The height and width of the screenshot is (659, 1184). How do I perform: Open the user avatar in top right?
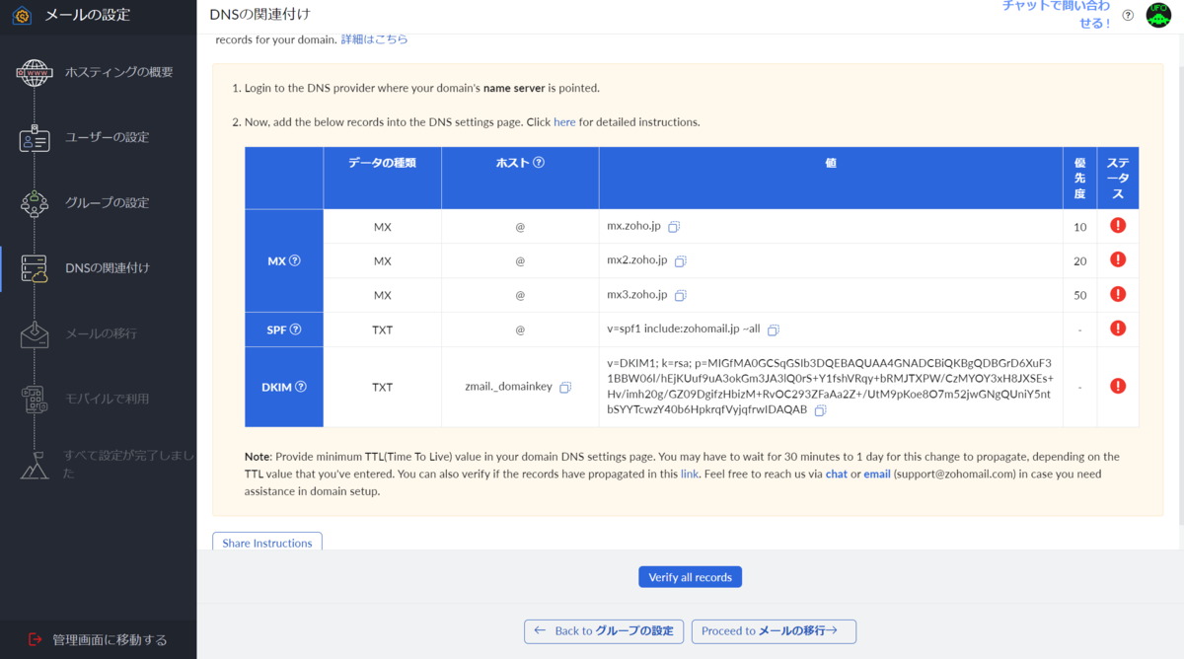[1158, 15]
